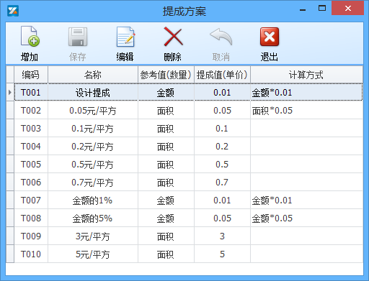Screen dimensions: 369x281
Task: Select 参考值 cell 金额 in row T008
Action: point(166,218)
